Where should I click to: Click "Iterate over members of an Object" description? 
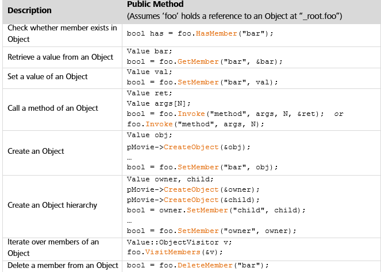53,247
